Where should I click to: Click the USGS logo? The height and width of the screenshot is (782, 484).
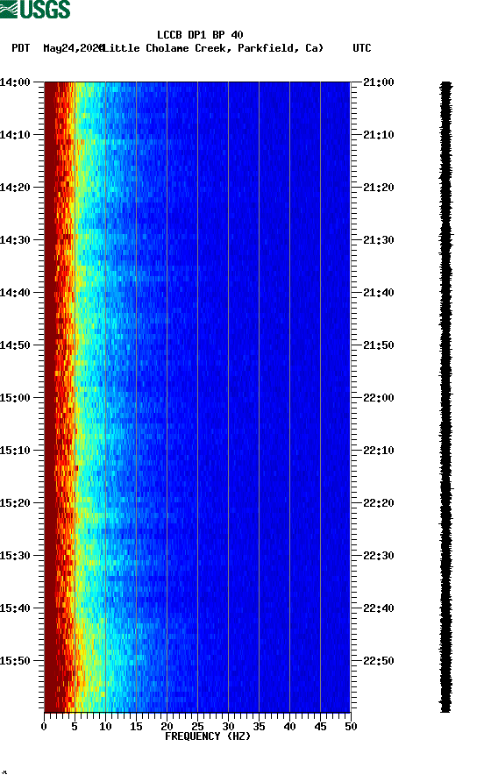[35, 9]
